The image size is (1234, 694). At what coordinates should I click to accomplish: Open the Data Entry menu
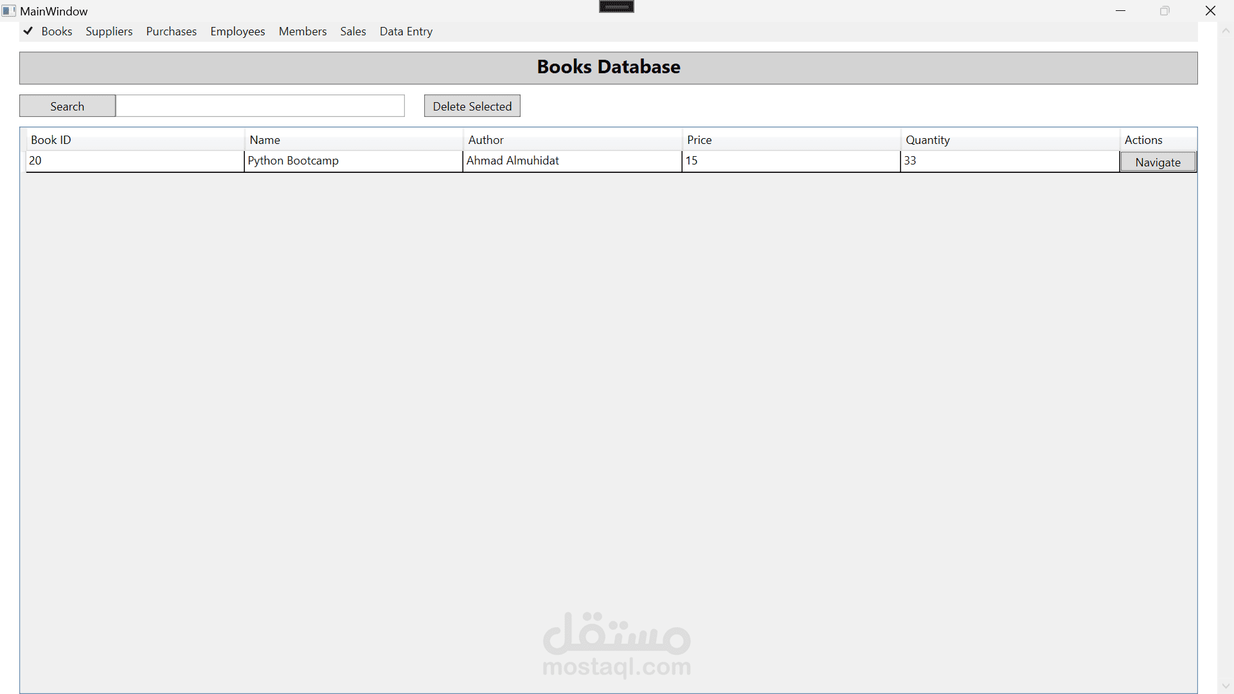[406, 31]
